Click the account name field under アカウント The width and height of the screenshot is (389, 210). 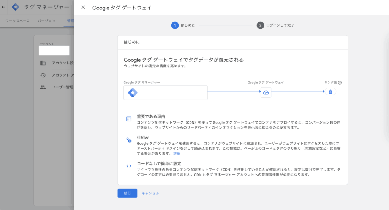pos(54,50)
